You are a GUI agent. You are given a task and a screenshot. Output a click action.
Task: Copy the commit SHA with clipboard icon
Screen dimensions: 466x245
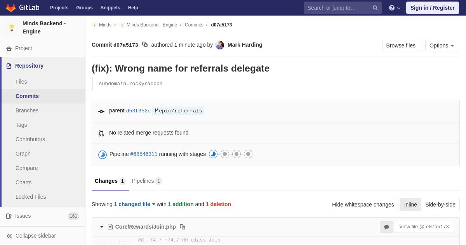(145, 45)
